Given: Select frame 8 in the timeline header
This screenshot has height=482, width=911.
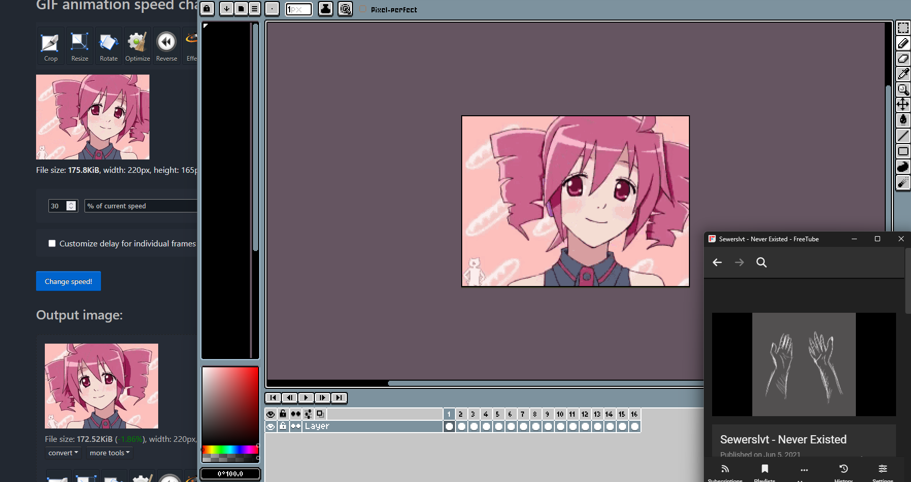Looking at the screenshot, I should click(535, 414).
